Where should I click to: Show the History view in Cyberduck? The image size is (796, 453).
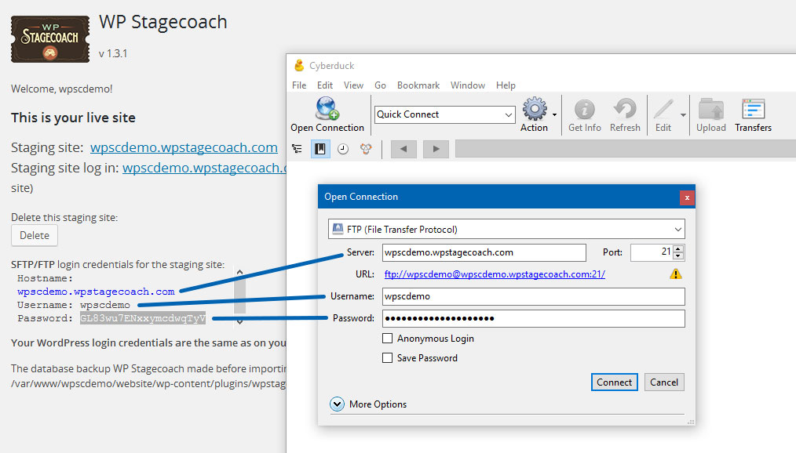[343, 149]
